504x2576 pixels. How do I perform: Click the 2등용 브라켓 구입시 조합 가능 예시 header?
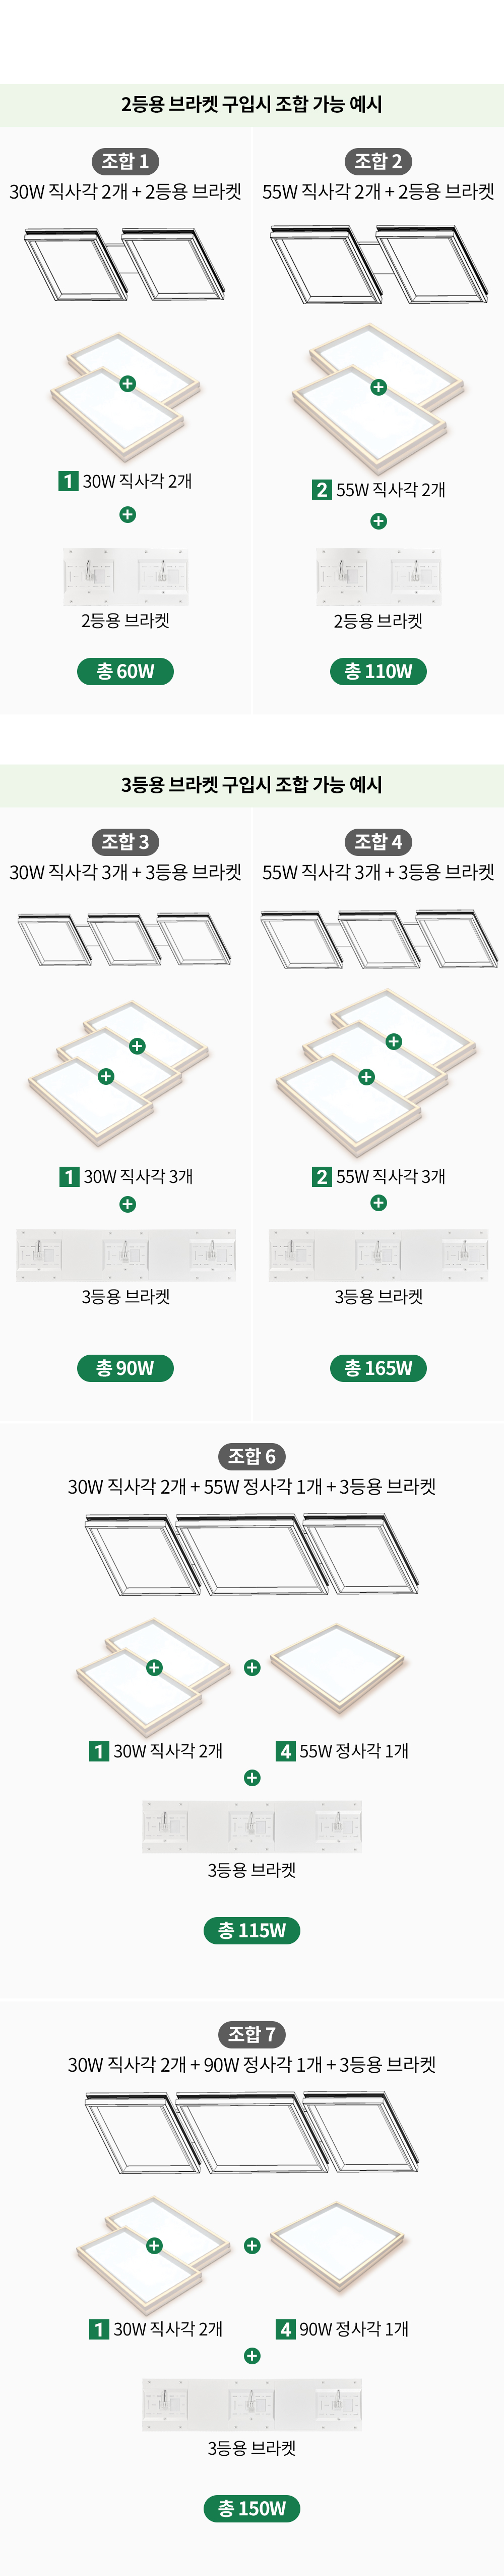[251, 104]
